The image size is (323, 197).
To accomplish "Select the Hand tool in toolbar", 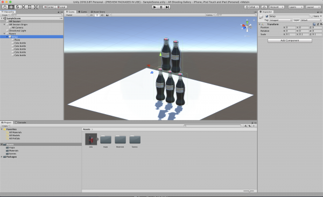I will (x=5, y=7).
